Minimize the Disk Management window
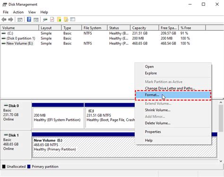Screen dimensions: 224x177 (190, 4)
